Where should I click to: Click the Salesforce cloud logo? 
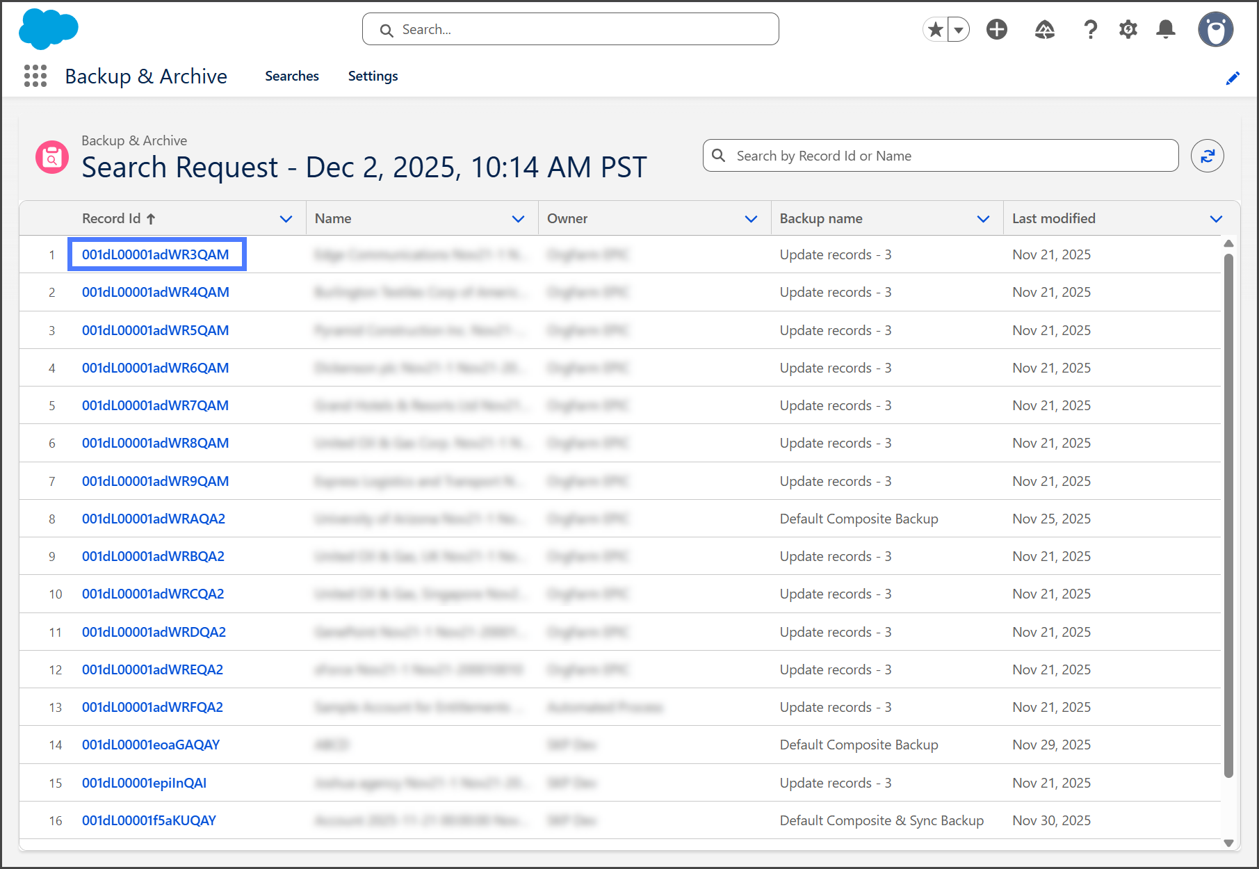pos(48,29)
